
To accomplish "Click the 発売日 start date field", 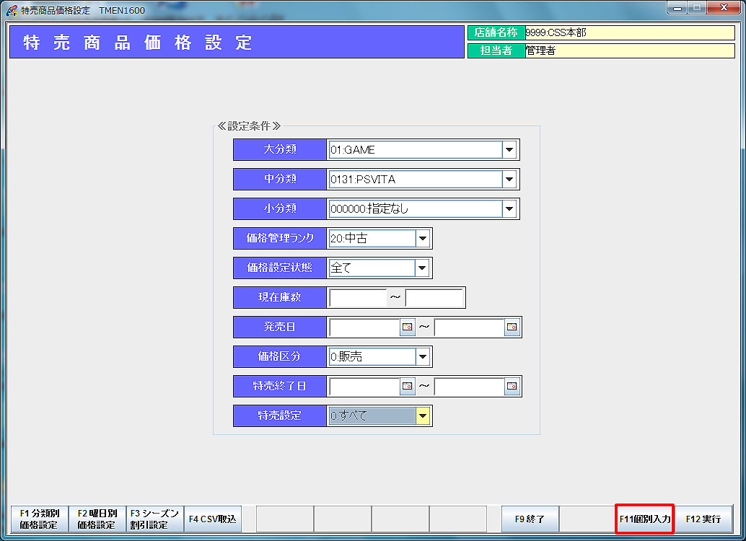I will coord(364,327).
